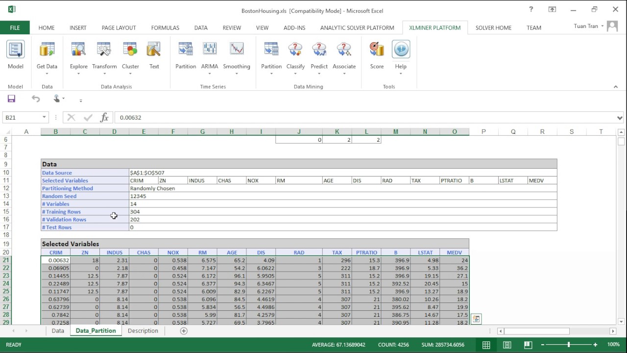The height and width of the screenshot is (353, 627).
Task: Open the Sign-in account picture
Action: coord(612,26)
